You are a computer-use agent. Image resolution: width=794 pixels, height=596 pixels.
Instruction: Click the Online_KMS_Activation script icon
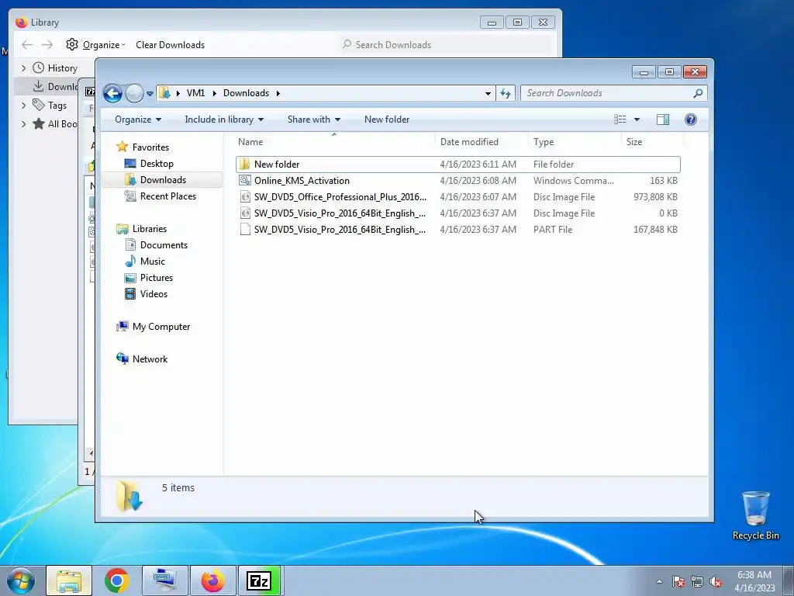[245, 180]
